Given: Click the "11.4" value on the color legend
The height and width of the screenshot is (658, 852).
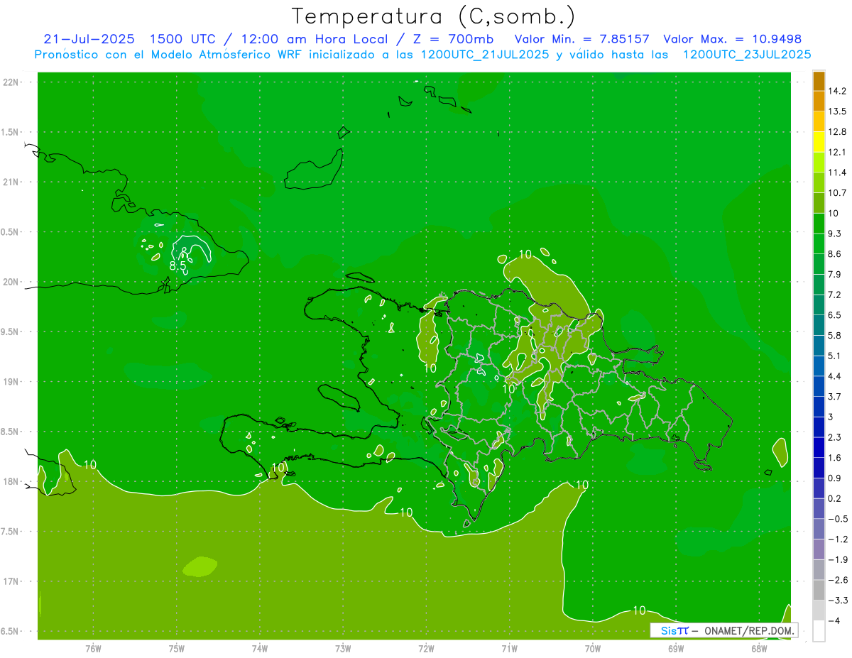Looking at the screenshot, I should (x=838, y=172).
